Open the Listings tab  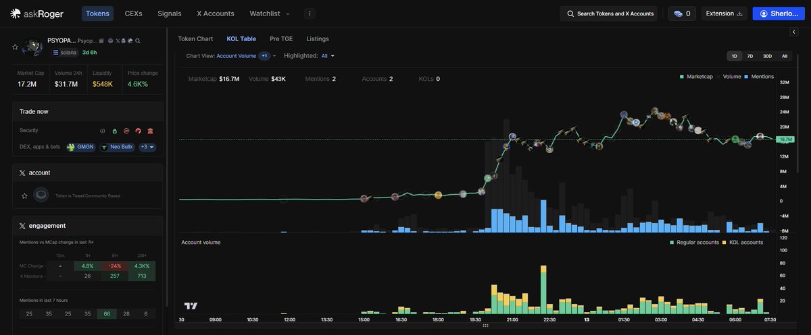click(x=318, y=39)
